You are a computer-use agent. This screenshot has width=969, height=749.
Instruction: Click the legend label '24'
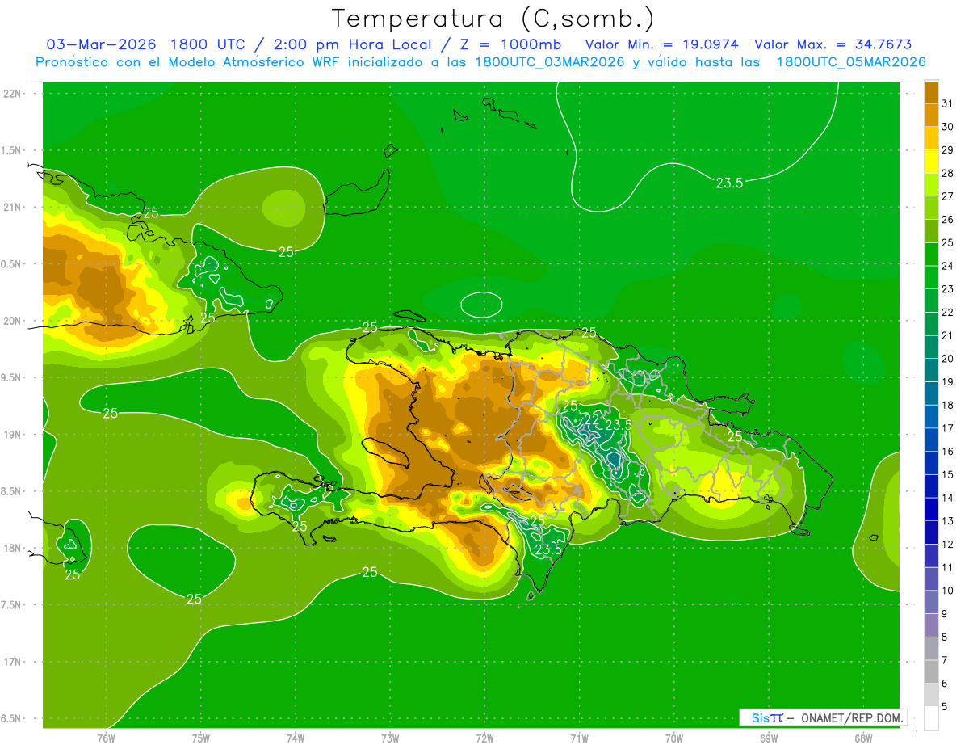tap(947, 265)
